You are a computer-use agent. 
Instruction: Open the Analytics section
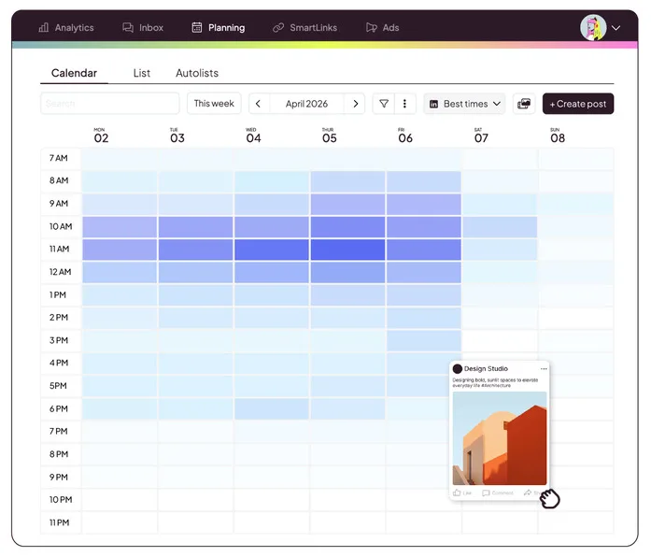[66, 28]
